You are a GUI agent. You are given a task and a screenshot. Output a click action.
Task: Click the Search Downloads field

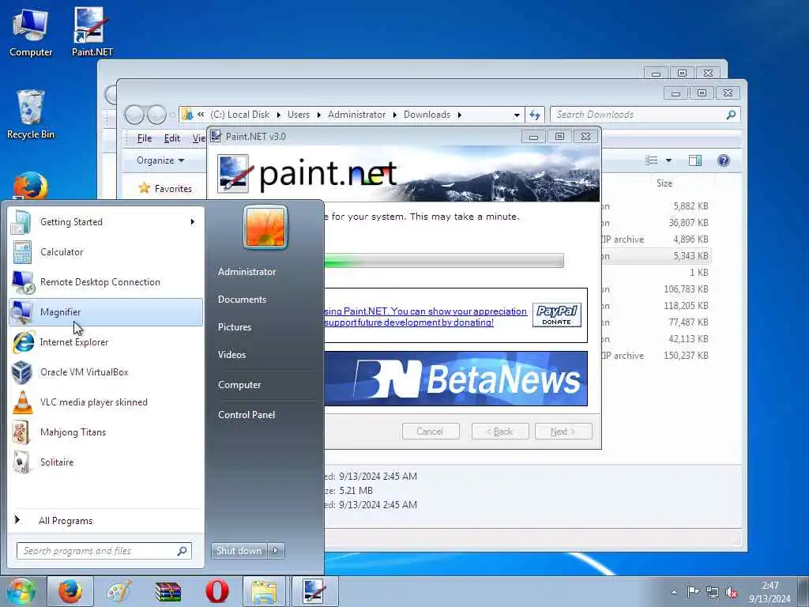(x=645, y=115)
